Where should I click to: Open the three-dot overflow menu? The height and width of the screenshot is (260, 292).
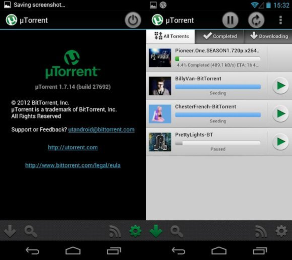click(x=280, y=20)
